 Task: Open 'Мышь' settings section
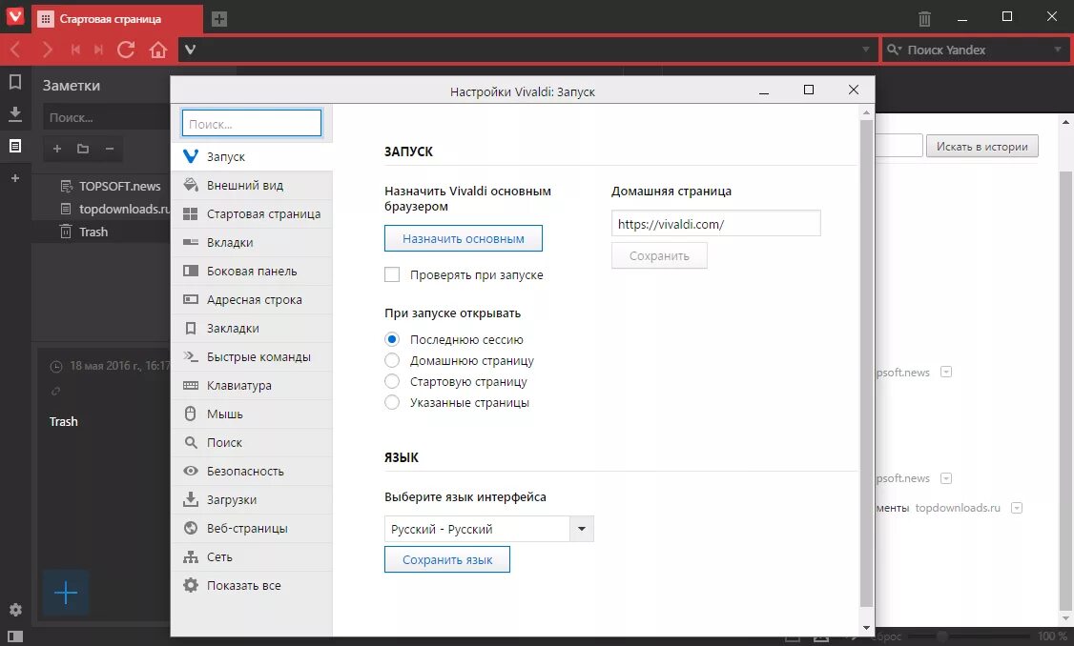coord(252,414)
